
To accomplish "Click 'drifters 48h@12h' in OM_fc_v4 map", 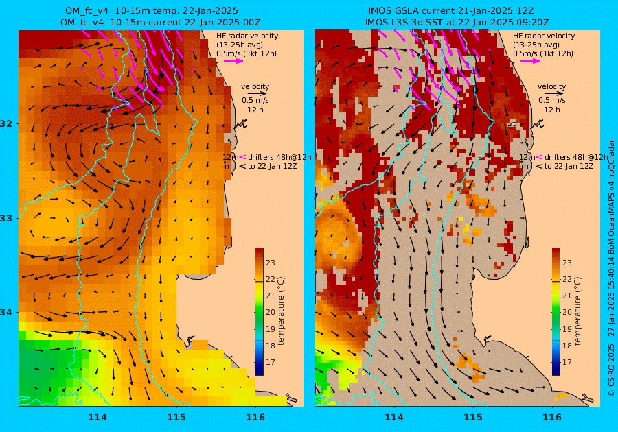I will coord(279,157).
